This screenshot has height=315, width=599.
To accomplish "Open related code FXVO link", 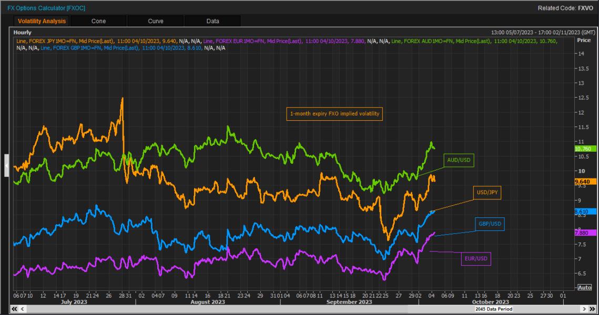I will tap(585, 8).
